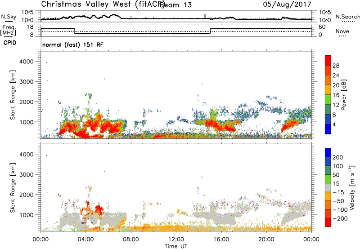
Task: Click the velocity panel 'Slant Range [km]' label
Action: click(13, 188)
